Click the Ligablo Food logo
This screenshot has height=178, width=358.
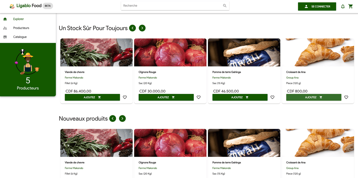25,6
